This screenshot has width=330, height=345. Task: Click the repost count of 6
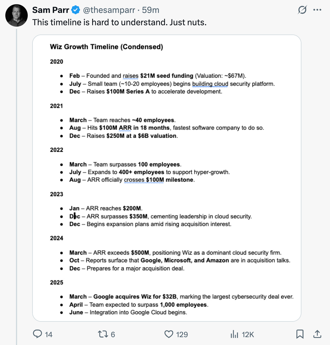click(113, 334)
